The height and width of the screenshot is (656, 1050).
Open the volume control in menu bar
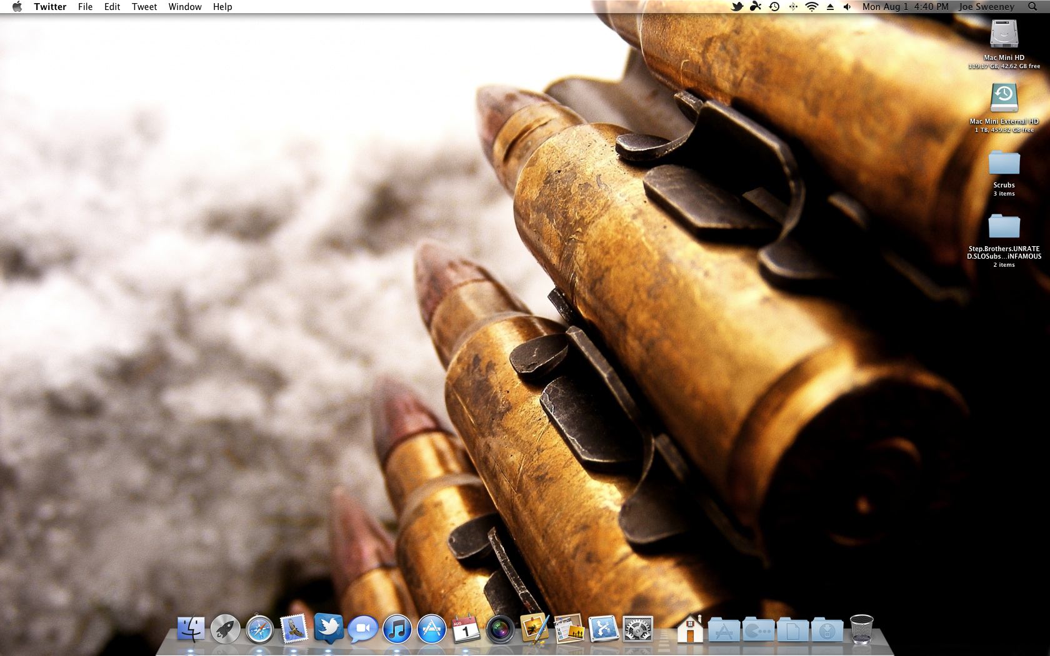coord(847,7)
